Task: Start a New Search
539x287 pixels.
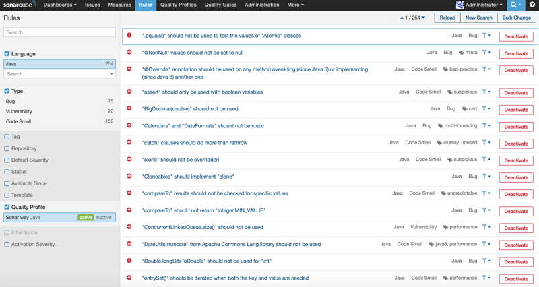Action: tap(479, 18)
